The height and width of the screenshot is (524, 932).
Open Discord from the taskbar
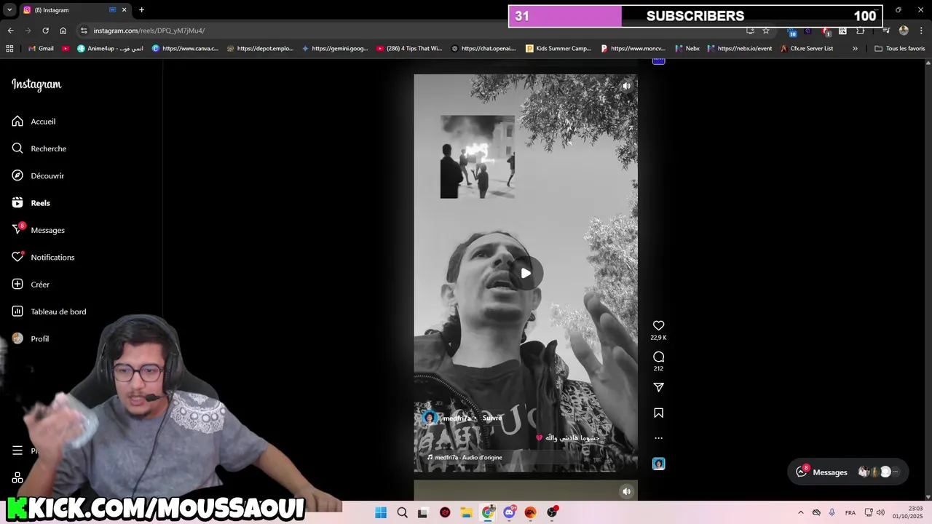[x=509, y=512]
